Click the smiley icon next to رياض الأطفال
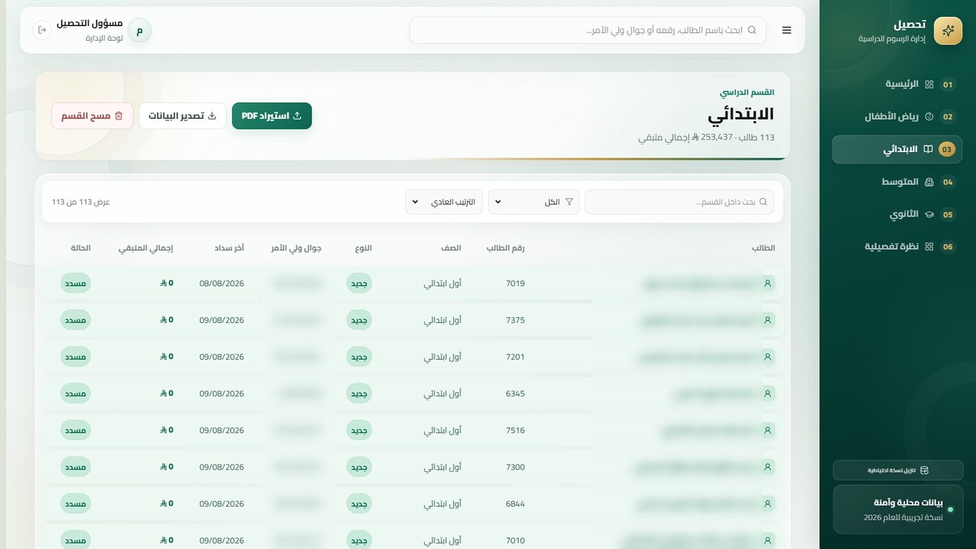Screen dimensions: 976x549 929,117
